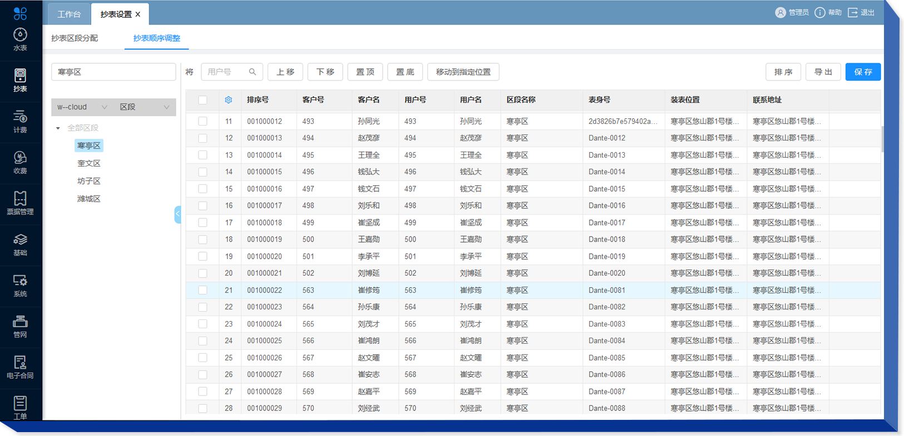Click the 移动到指定位置 button
This screenshot has height=436, width=904.
click(463, 72)
